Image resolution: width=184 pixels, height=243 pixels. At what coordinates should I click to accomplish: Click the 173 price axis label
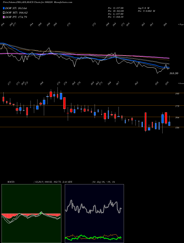177,106
